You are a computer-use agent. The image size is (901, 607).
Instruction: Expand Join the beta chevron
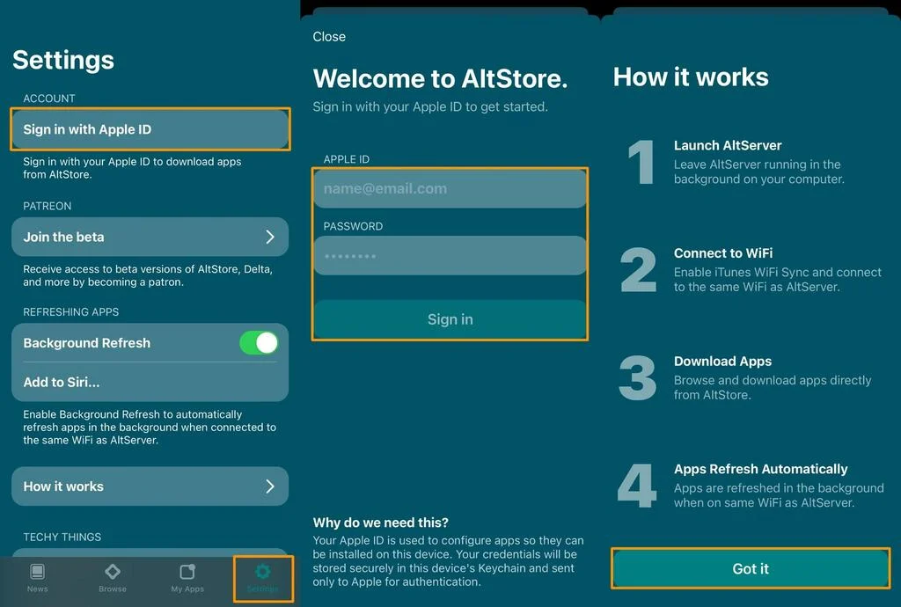[270, 237]
